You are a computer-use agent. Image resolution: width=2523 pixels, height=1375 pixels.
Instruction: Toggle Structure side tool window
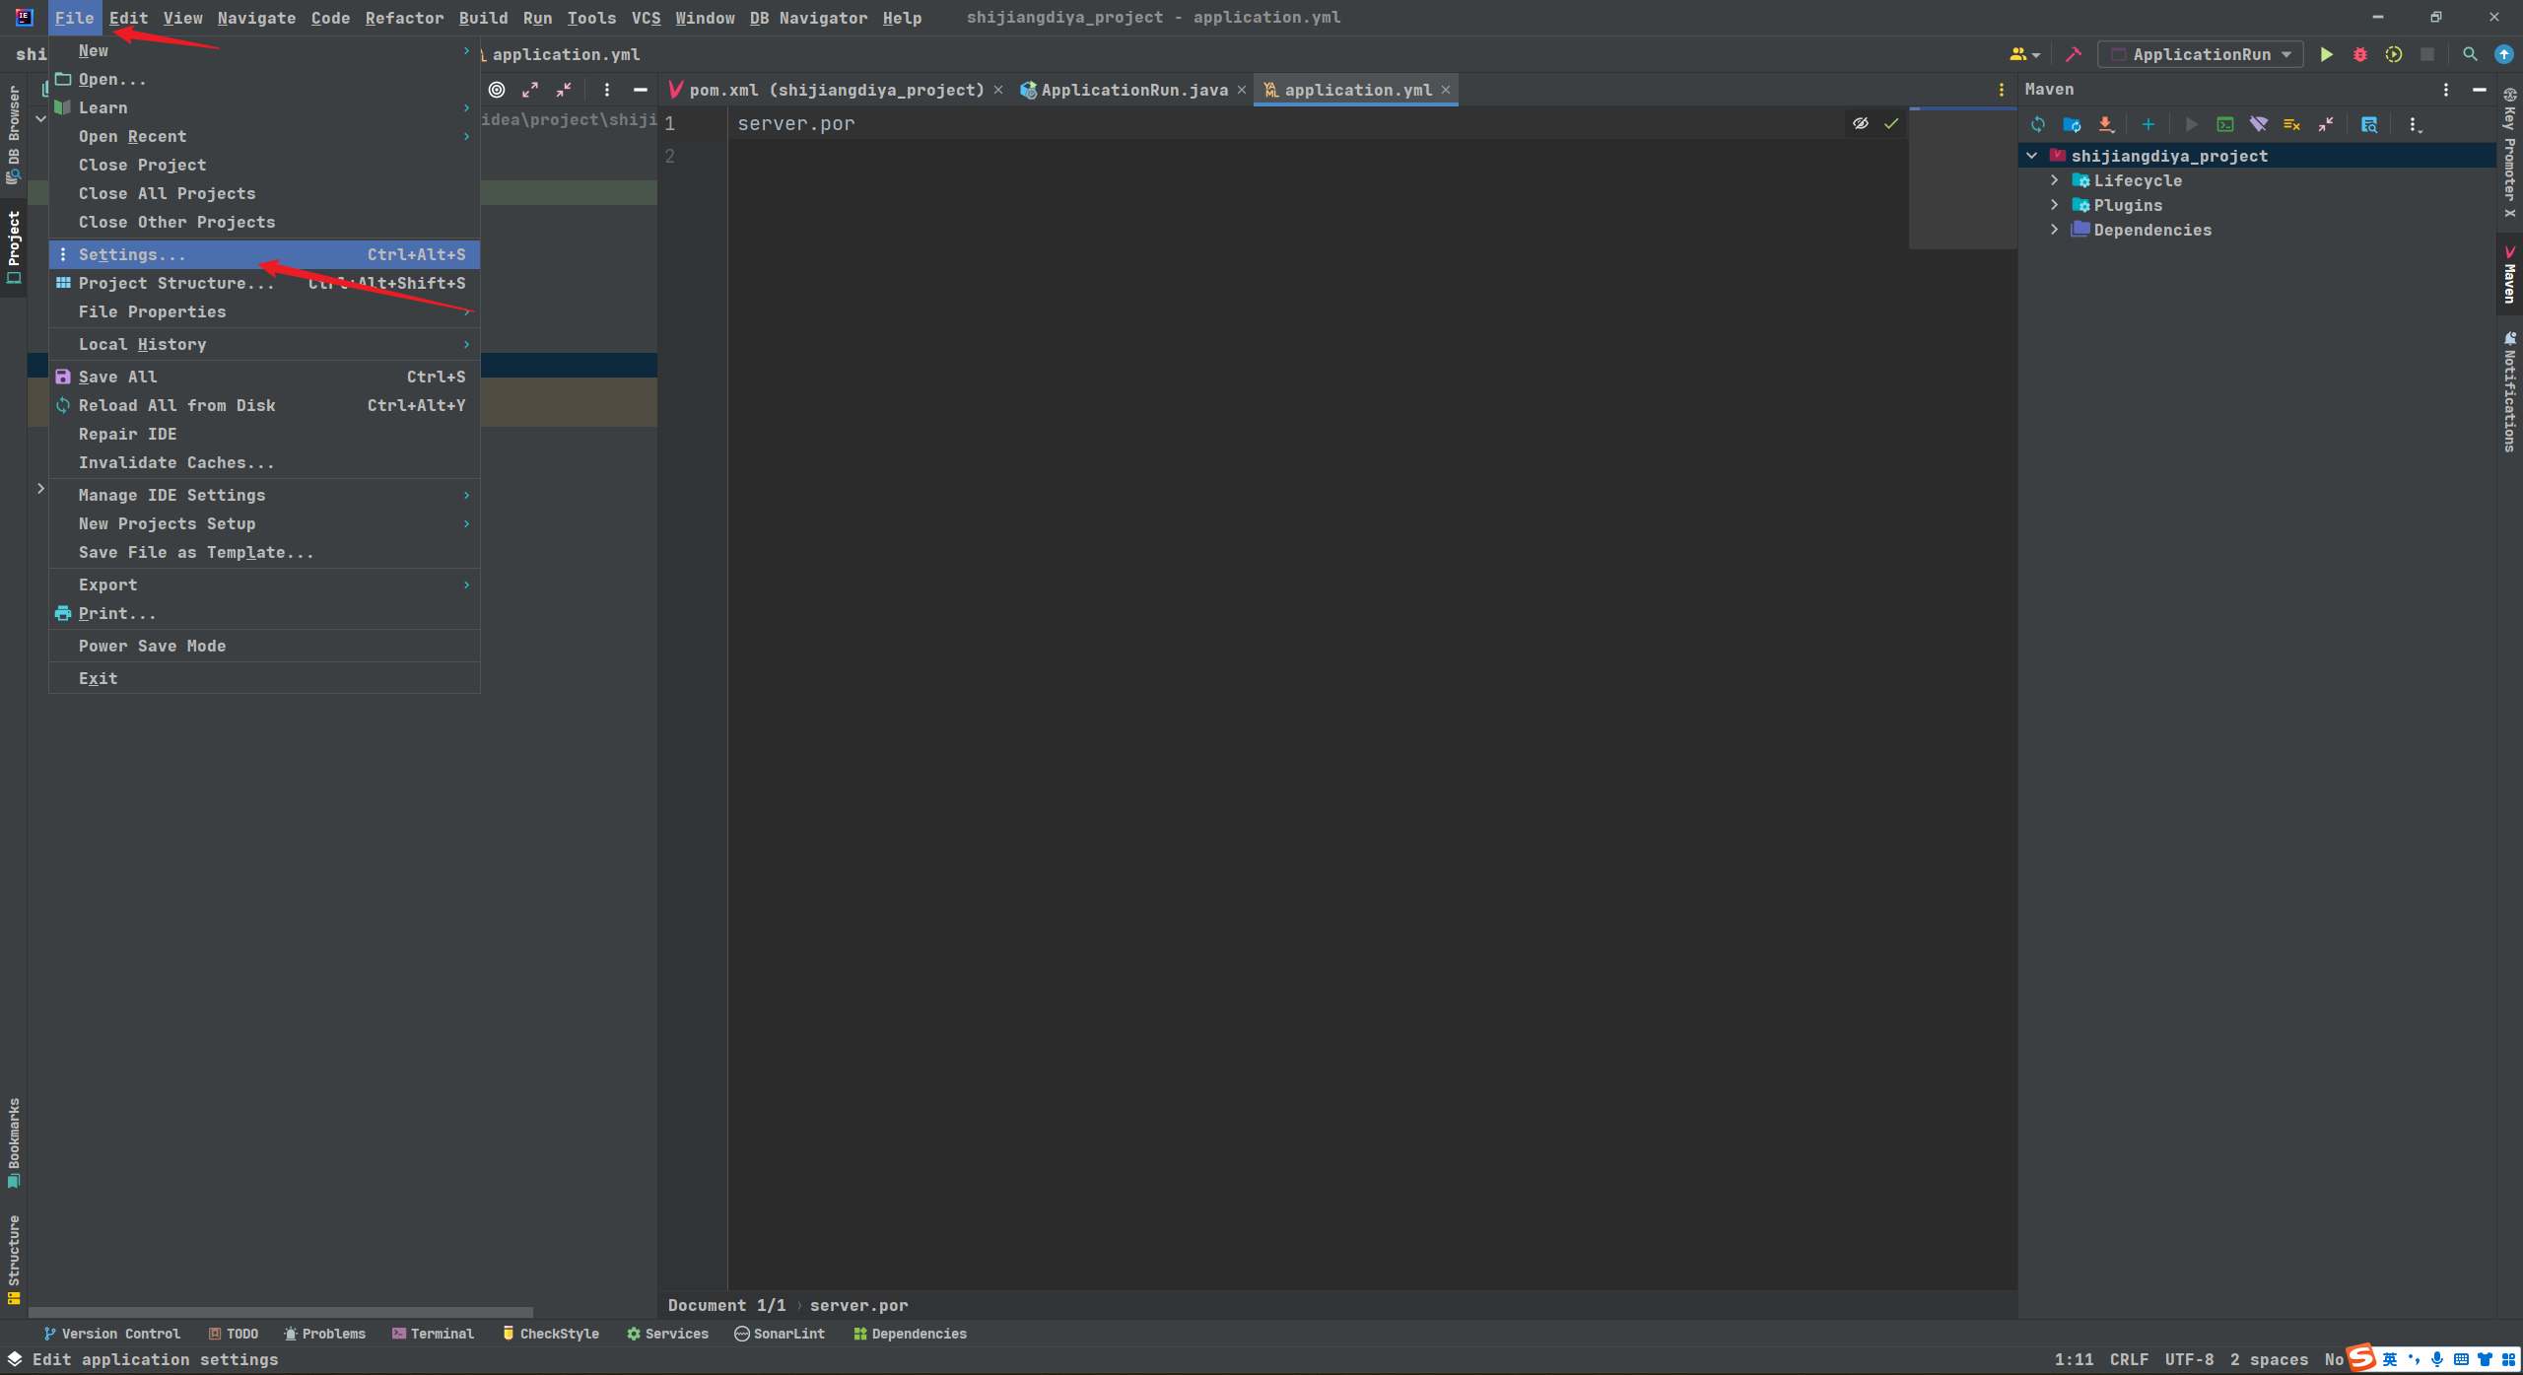[x=14, y=1260]
